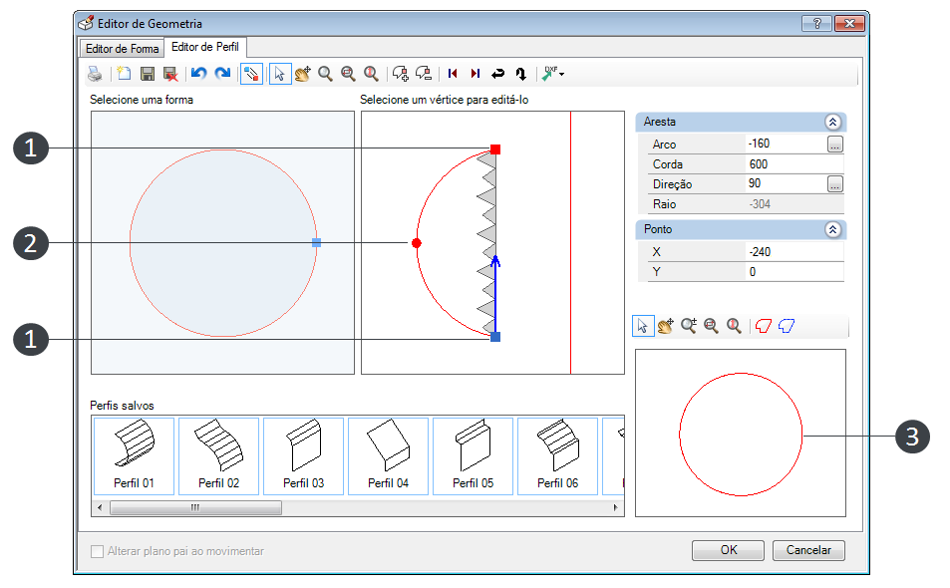Click the red closed-shape icon above preview
The width and height of the screenshot is (950, 588).
[764, 326]
